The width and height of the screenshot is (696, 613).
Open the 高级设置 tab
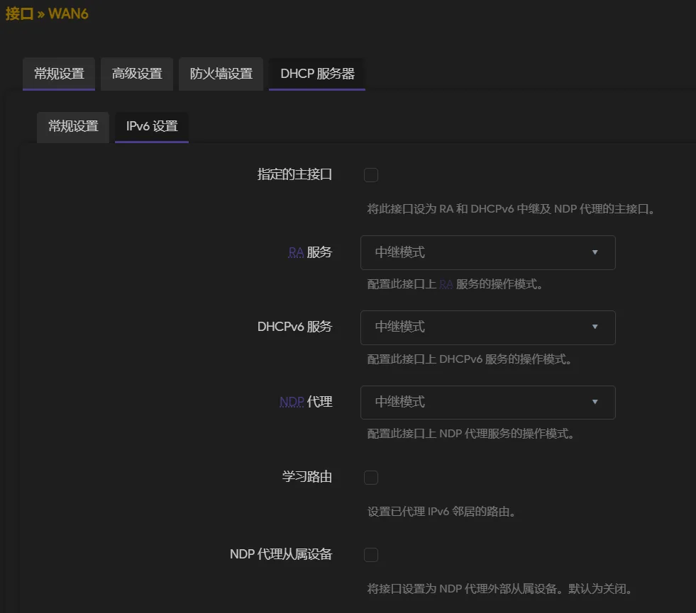137,74
